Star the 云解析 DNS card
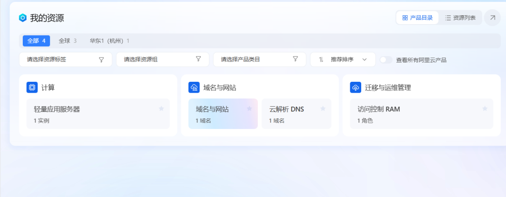The width and height of the screenshot is (506, 197). coord(323,108)
